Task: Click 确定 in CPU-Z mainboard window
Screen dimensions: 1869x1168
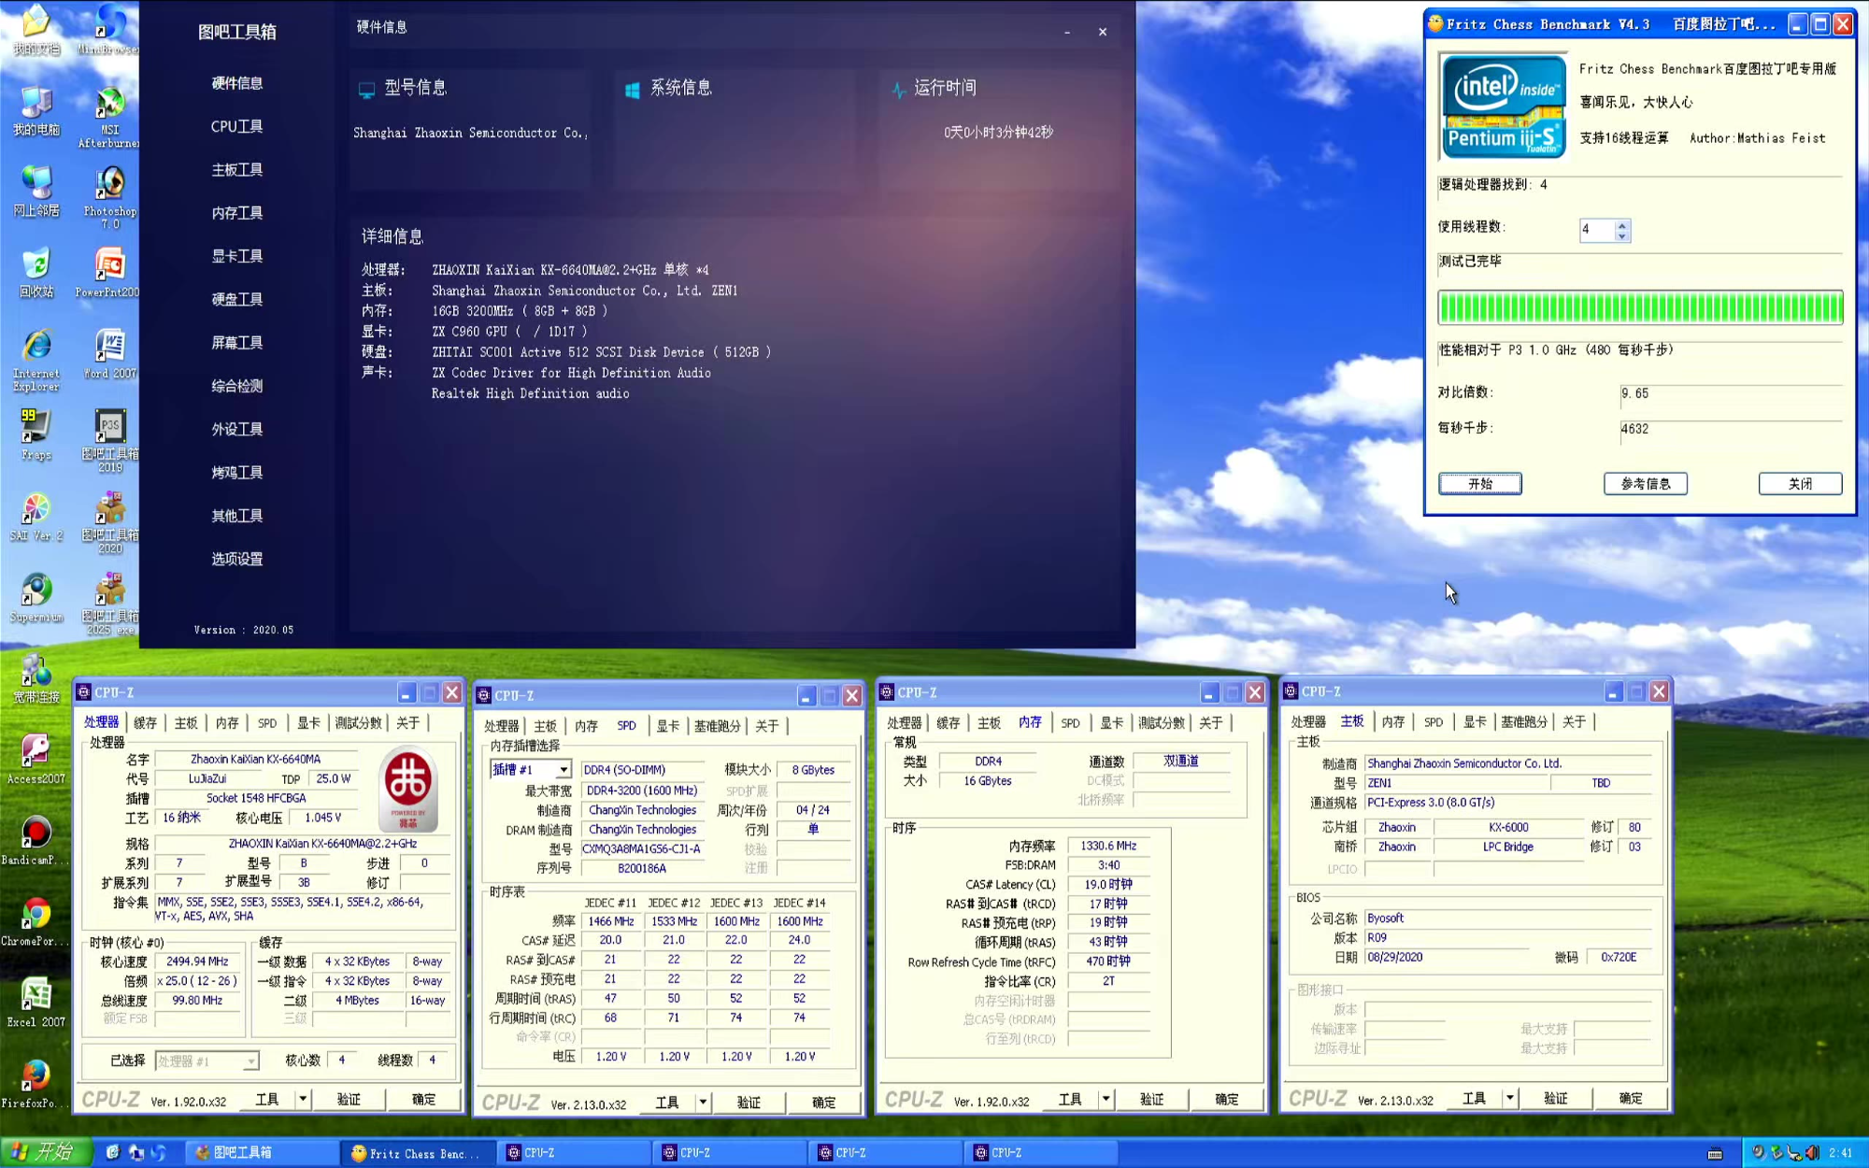Action: click(1630, 1098)
